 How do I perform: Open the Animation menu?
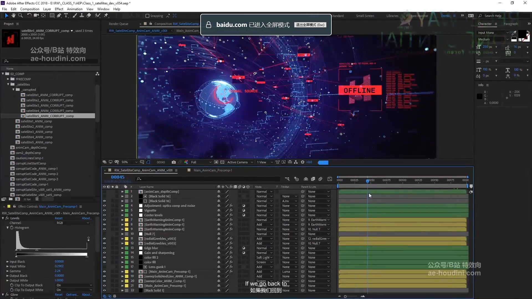point(75,9)
